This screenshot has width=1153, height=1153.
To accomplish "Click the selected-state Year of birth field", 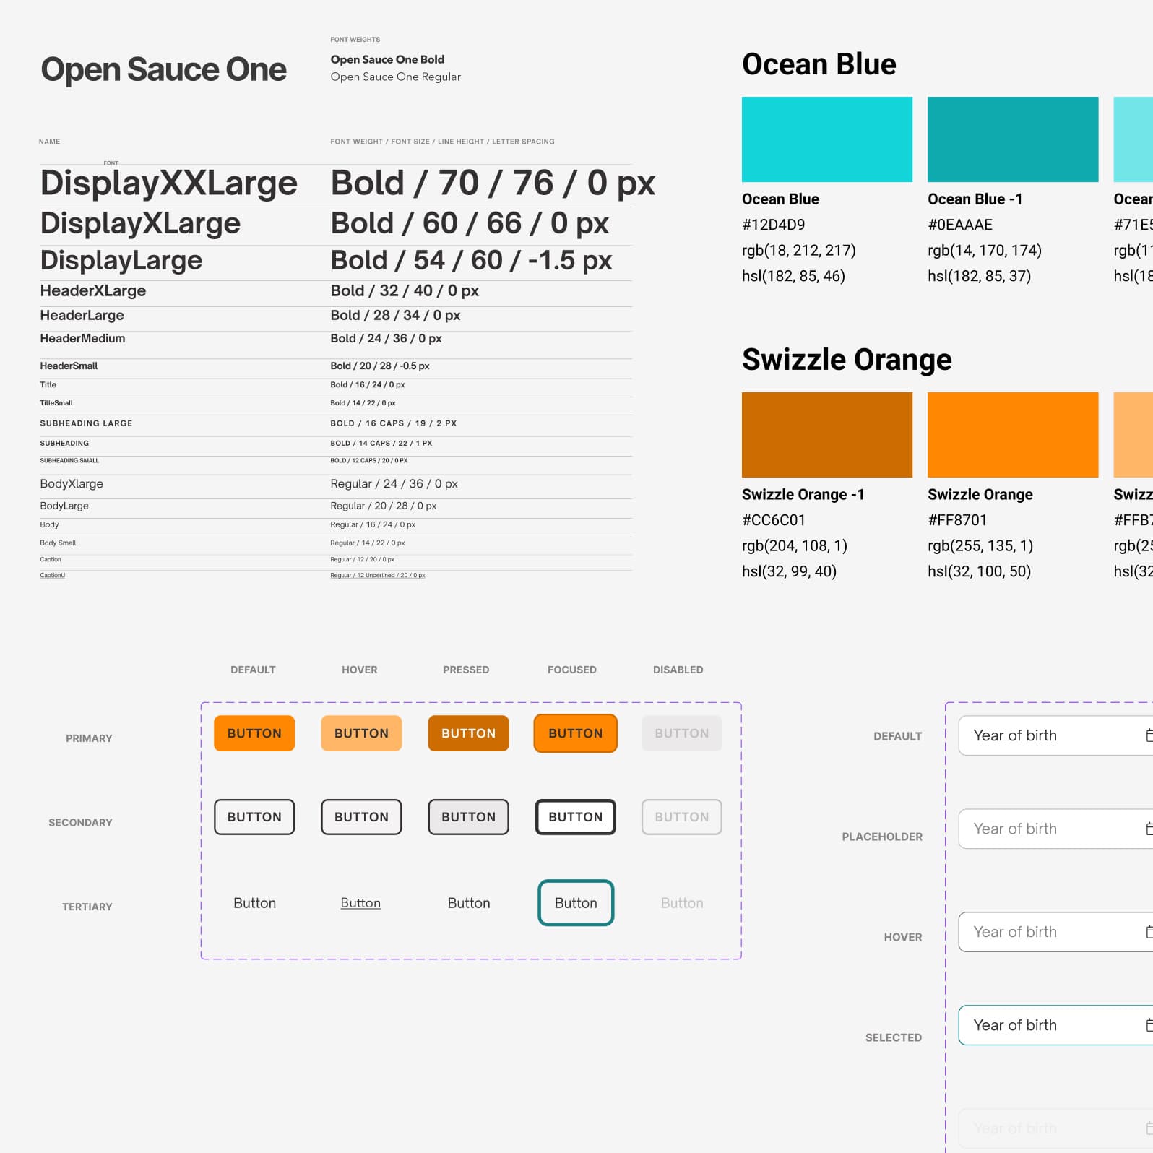I will tap(1055, 1025).
